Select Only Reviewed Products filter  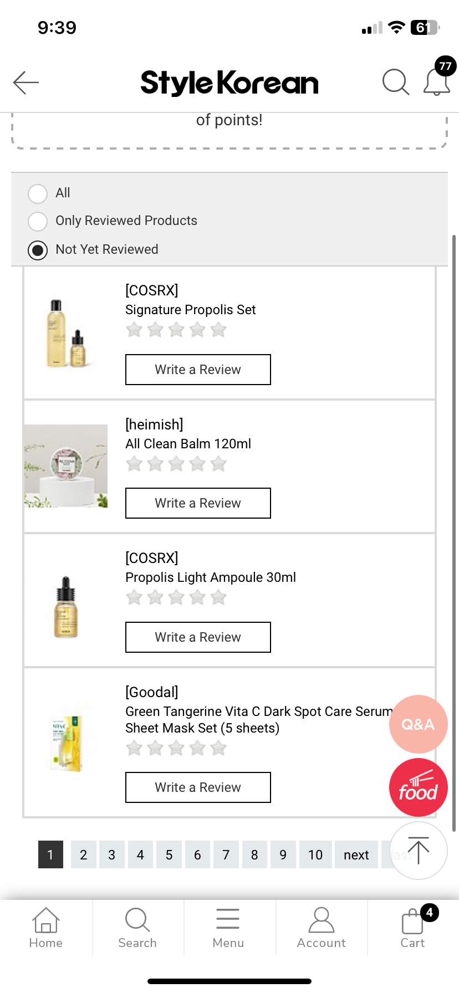pos(38,221)
